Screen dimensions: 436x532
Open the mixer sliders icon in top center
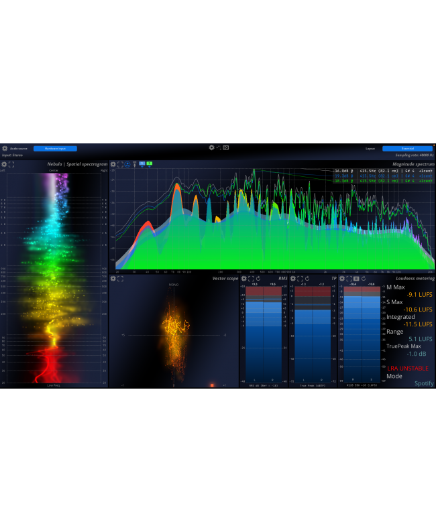point(219,147)
